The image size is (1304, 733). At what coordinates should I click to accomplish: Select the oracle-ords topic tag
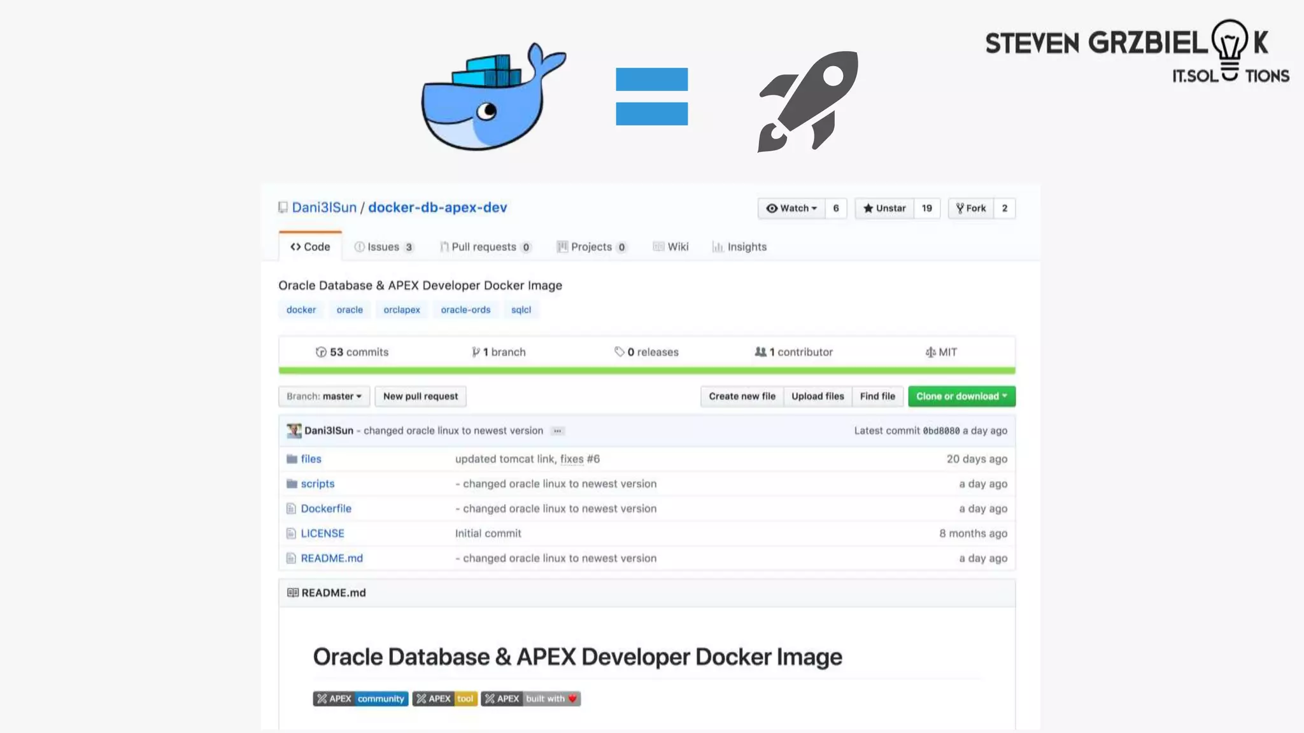coord(465,310)
